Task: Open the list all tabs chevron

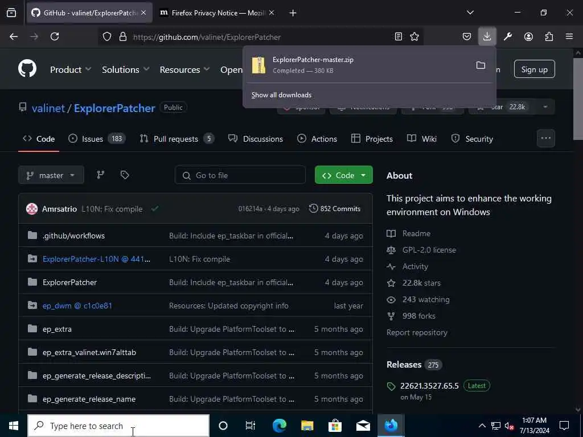Action: [x=470, y=13]
